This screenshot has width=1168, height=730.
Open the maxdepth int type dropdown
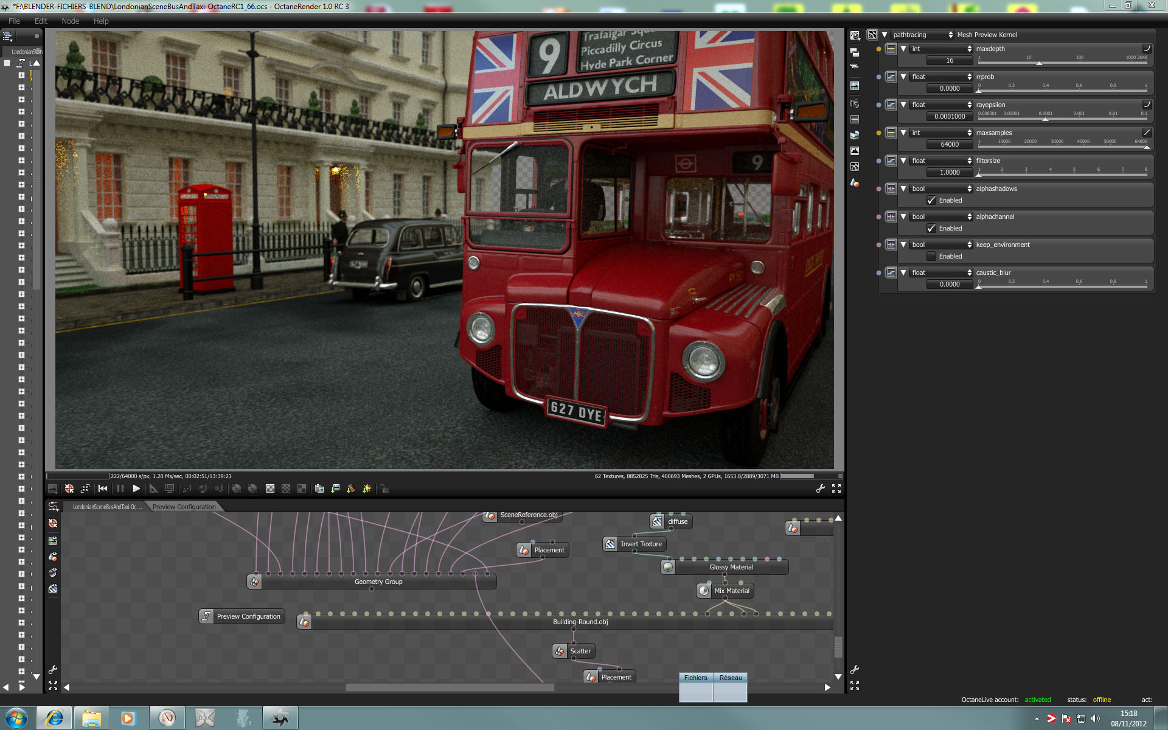click(940, 49)
